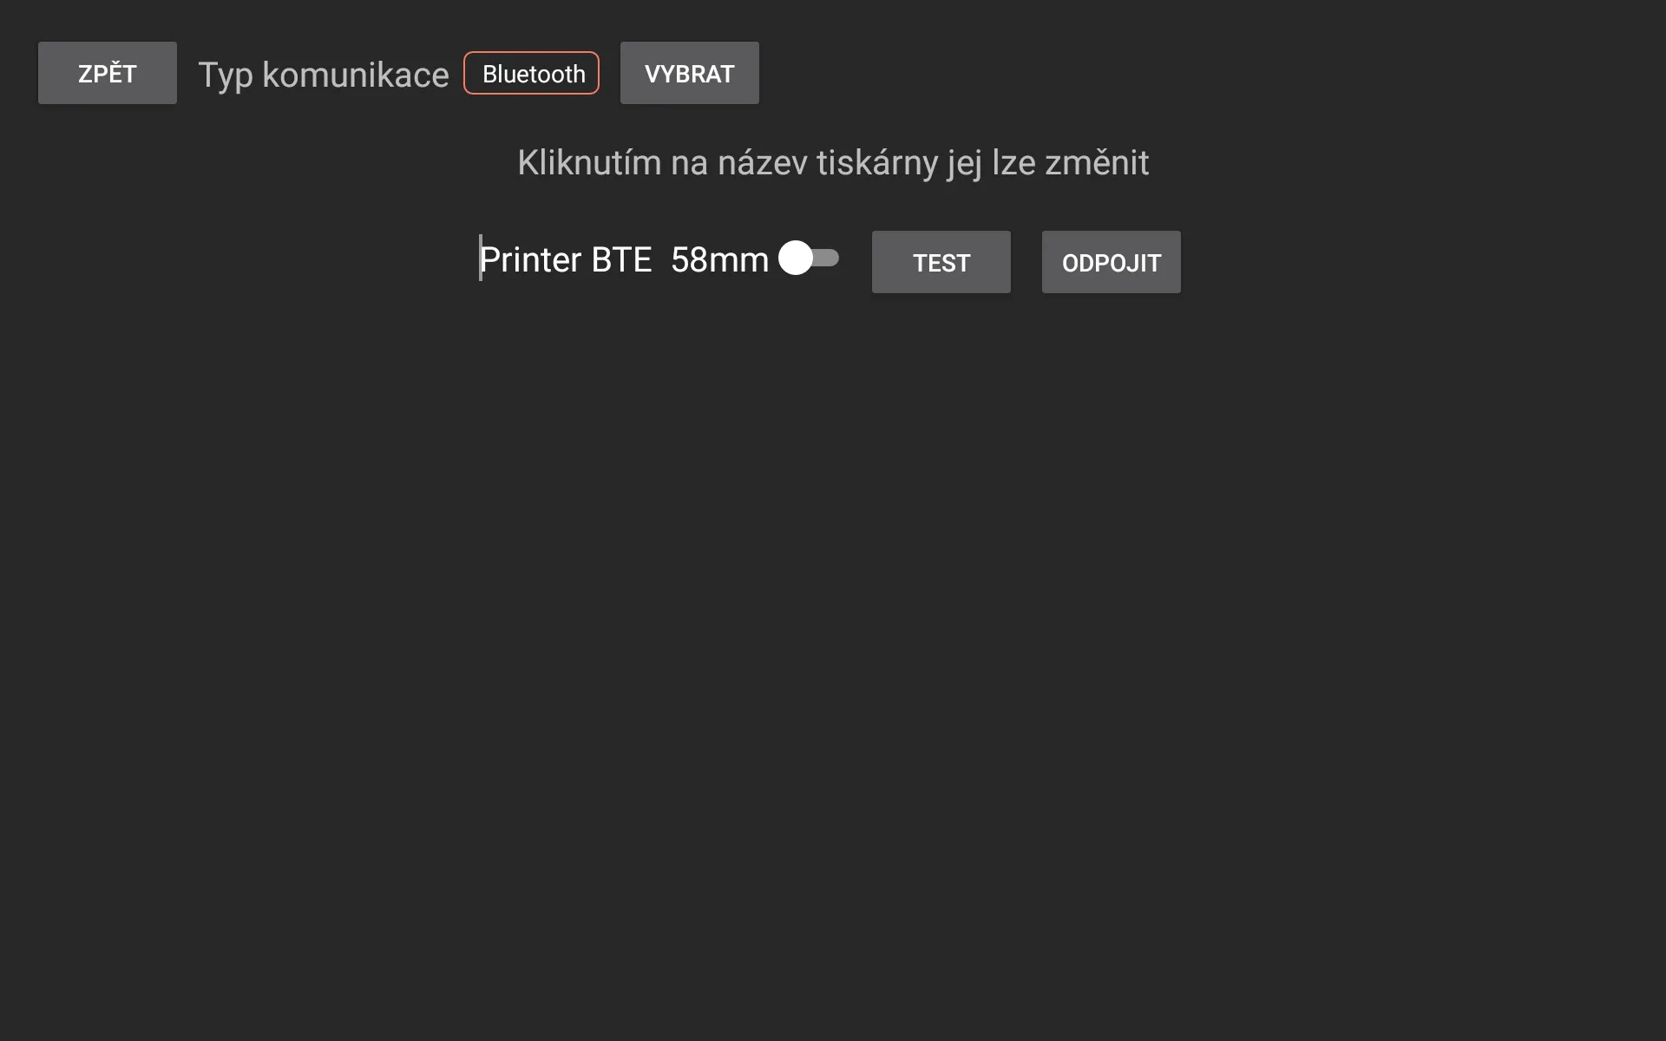1666x1041 pixels.
Task: Click the ODPOJIT disconnect button
Action: click(1111, 261)
